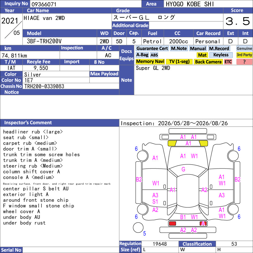Click the mileage 74,811km
The image size is (253, 253).
tap(14, 56)
